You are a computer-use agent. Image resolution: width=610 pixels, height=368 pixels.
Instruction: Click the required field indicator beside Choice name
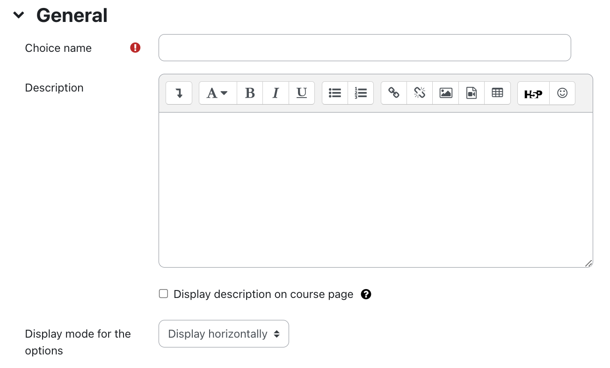click(x=135, y=47)
